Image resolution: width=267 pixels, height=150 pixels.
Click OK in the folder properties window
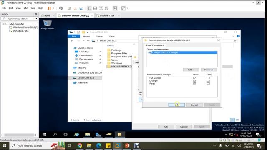166,127
